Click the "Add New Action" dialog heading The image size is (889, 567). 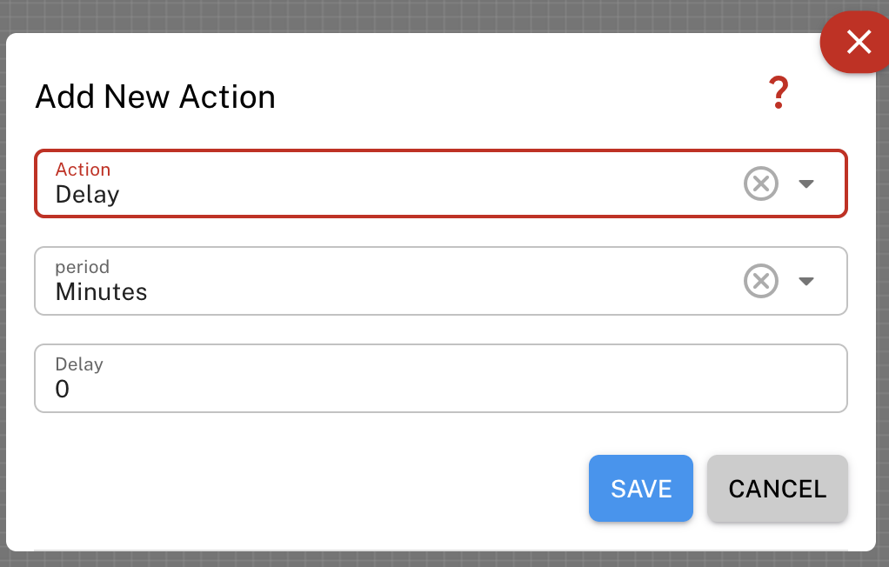coord(155,97)
